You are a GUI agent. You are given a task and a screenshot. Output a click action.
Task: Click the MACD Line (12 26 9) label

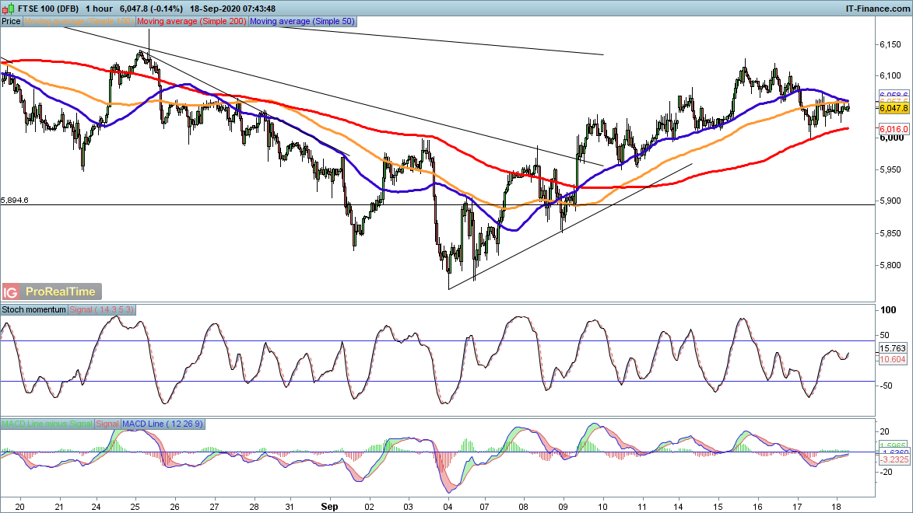tap(163, 424)
